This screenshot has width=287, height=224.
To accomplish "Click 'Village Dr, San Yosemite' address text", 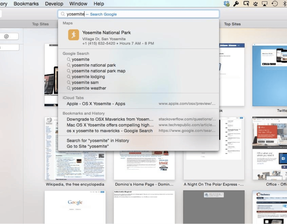I will coord(104,39).
